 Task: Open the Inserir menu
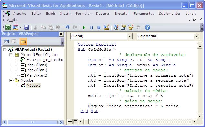coord(65,14)
